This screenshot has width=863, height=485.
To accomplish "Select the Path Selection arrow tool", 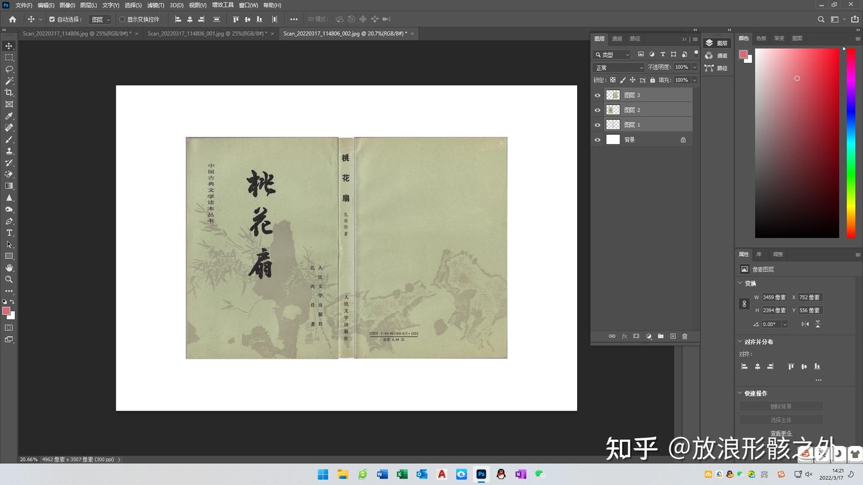I will (x=9, y=244).
